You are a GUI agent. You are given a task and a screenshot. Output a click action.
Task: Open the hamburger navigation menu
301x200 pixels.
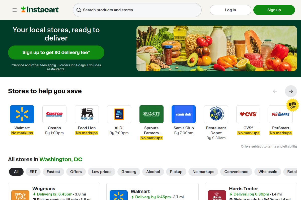15,10
